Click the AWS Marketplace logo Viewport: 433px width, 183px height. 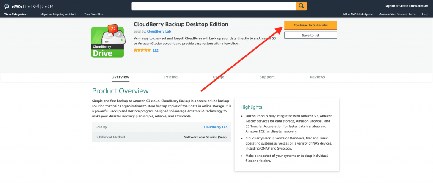click(x=29, y=6)
